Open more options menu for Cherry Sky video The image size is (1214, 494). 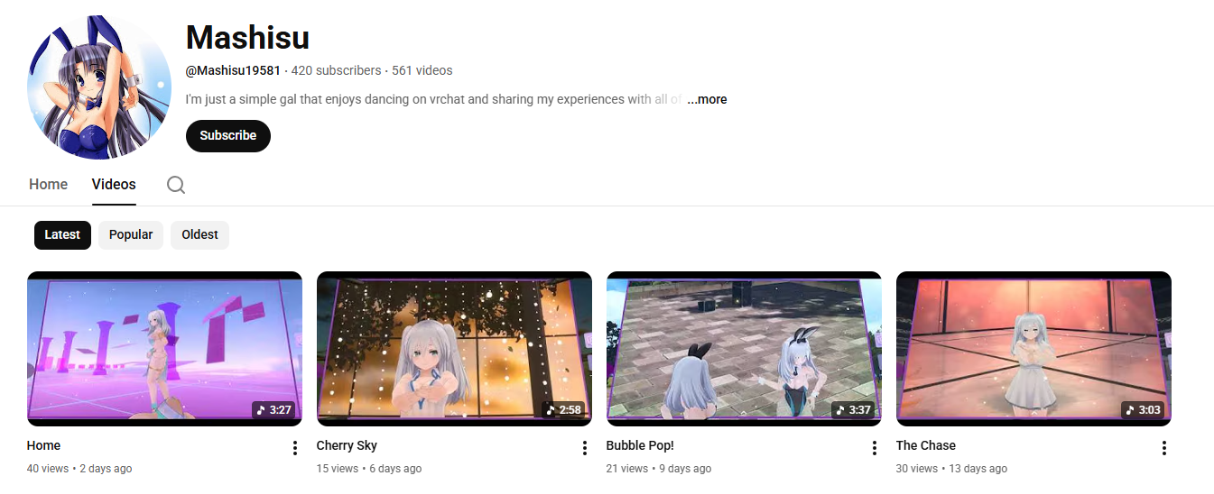click(x=584, y=448)
